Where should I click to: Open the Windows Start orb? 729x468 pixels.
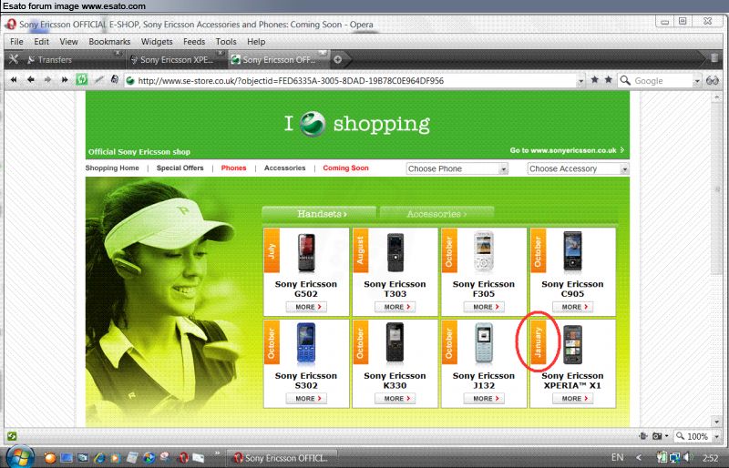coord(19,457)
